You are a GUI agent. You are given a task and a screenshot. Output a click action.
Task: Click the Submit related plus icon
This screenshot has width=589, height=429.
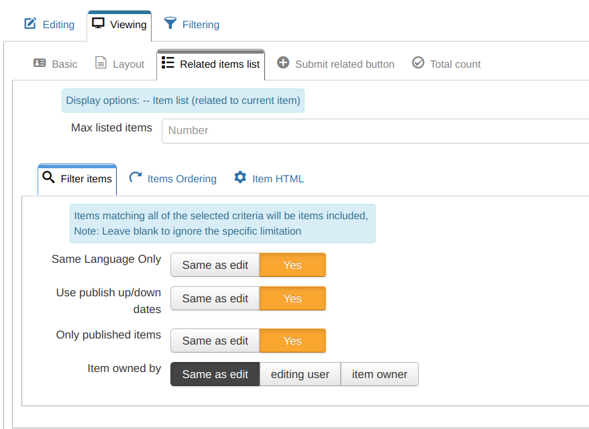pyautogui.click(x=283, y=62)
